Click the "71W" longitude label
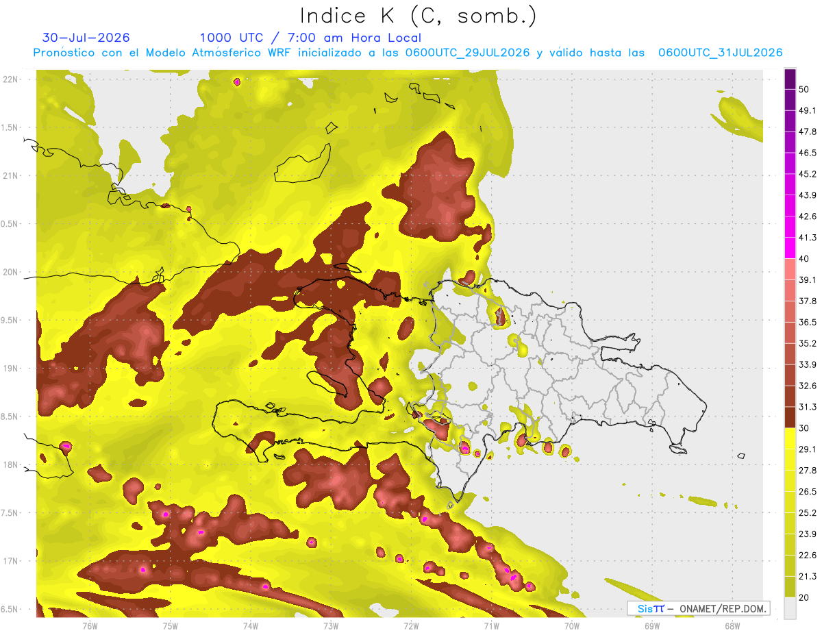The width and height of the screenshot is (822, 635). coord(491,625)
